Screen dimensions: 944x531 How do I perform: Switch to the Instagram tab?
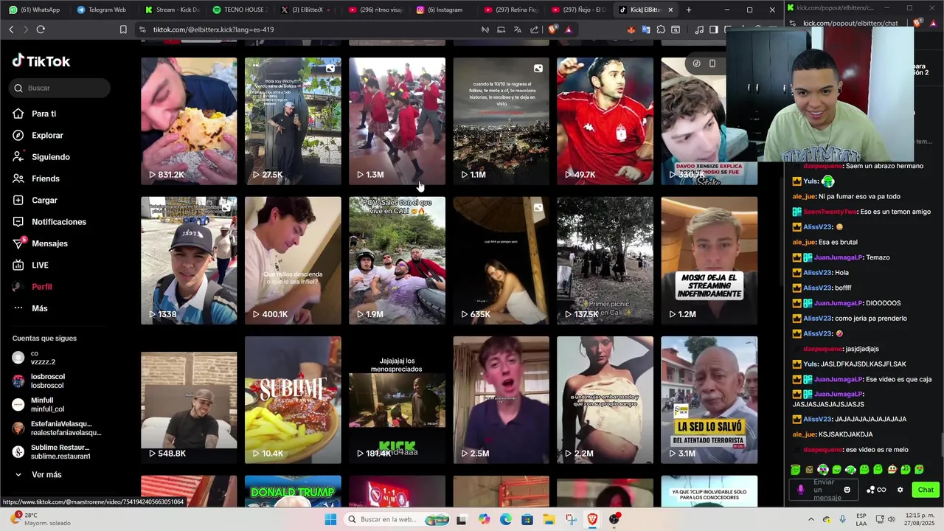pos(442,10)
